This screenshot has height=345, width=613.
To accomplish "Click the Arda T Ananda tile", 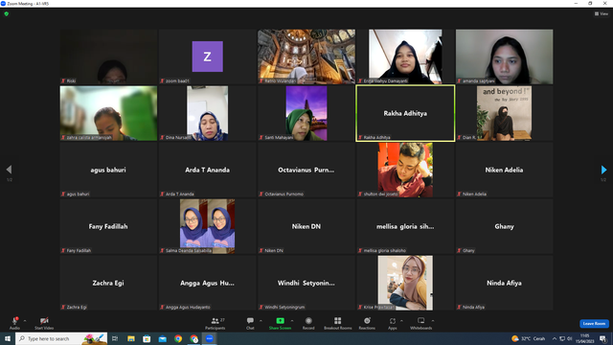I will [x=207, y=170].
